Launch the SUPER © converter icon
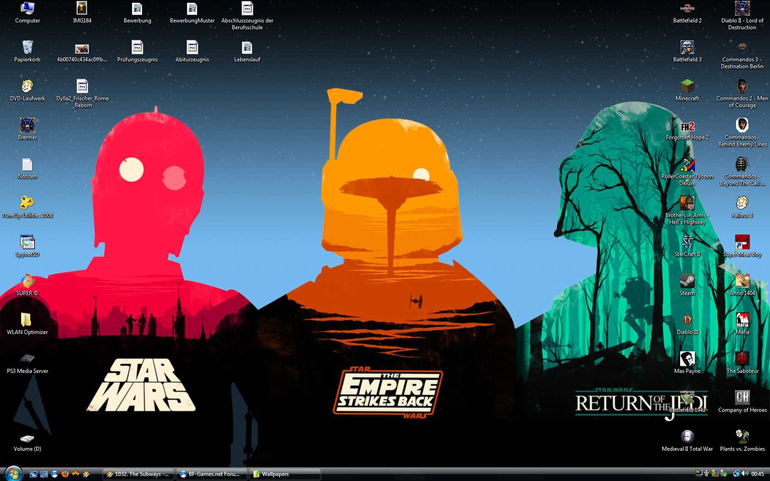The width and height of the screenshot is (770, 481). pos(27,285)
